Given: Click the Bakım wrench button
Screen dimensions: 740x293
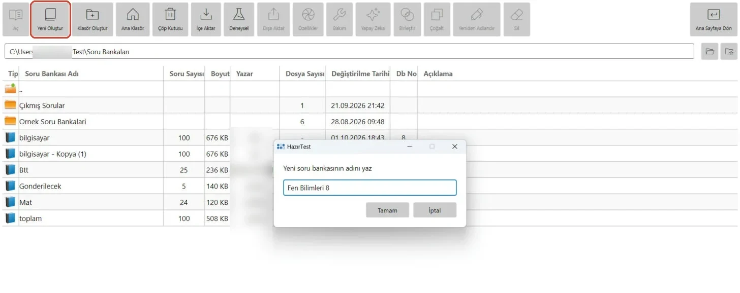Looking at the screenshot, I should click(x=340, y=19).
